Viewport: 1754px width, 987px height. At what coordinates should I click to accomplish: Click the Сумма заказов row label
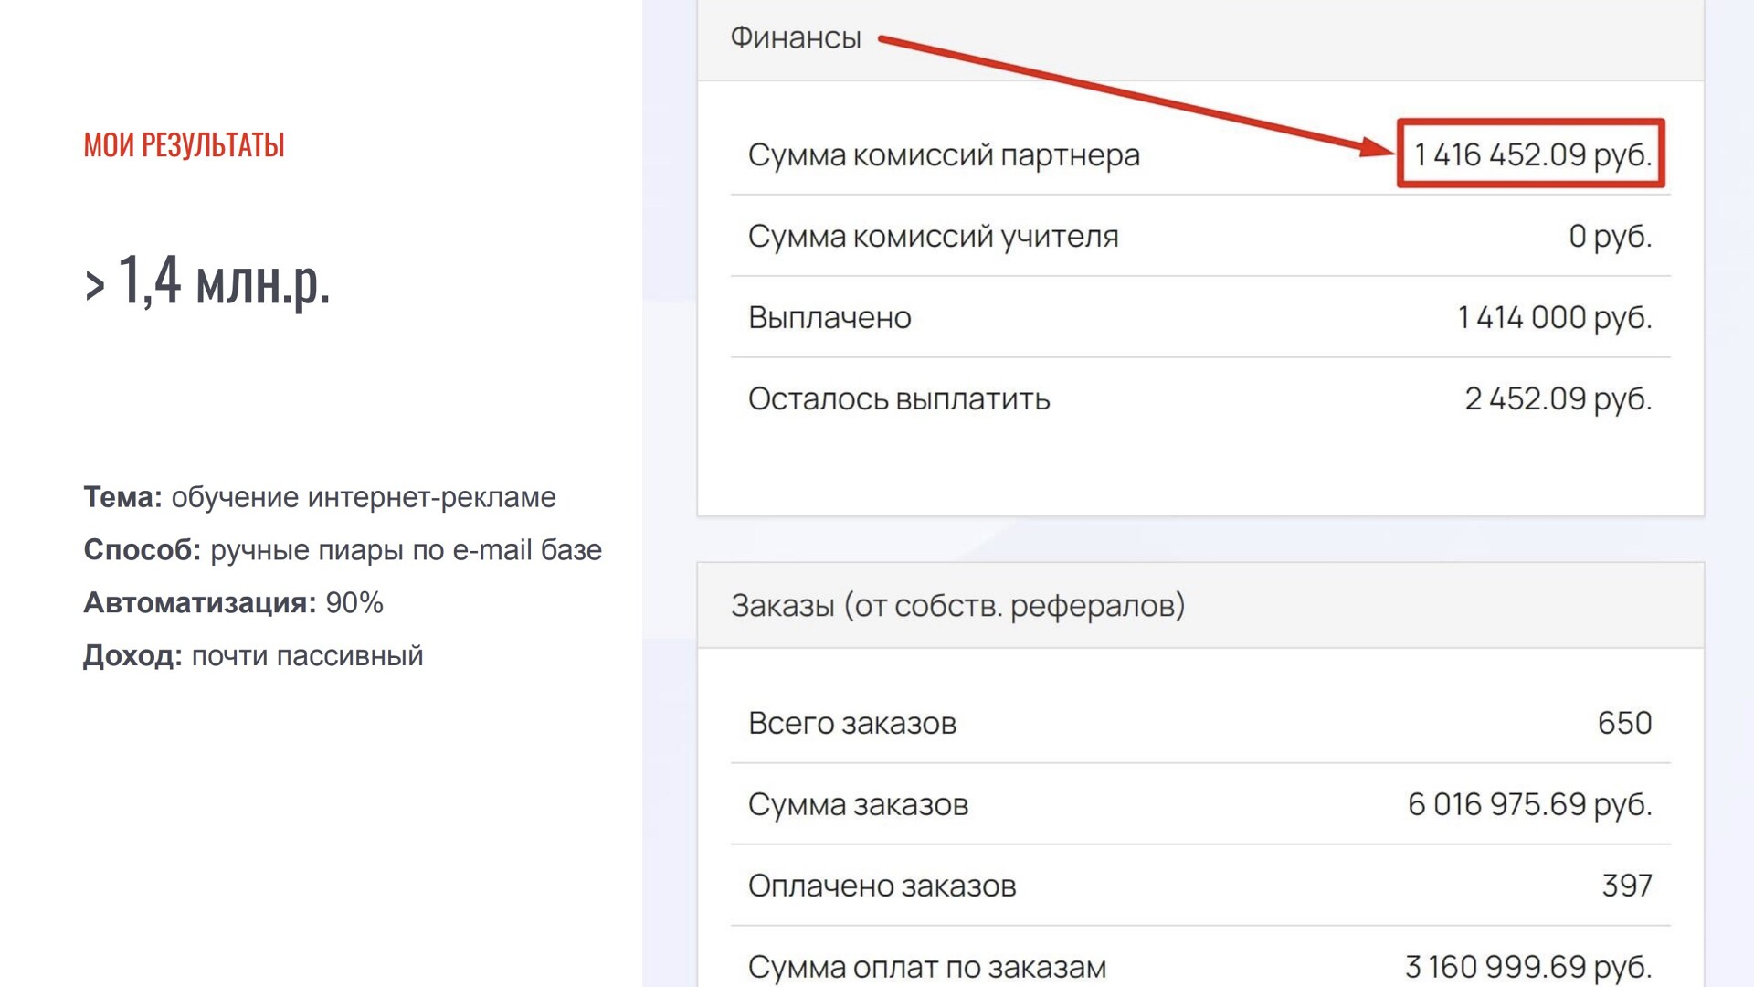[x=858, y=805]
